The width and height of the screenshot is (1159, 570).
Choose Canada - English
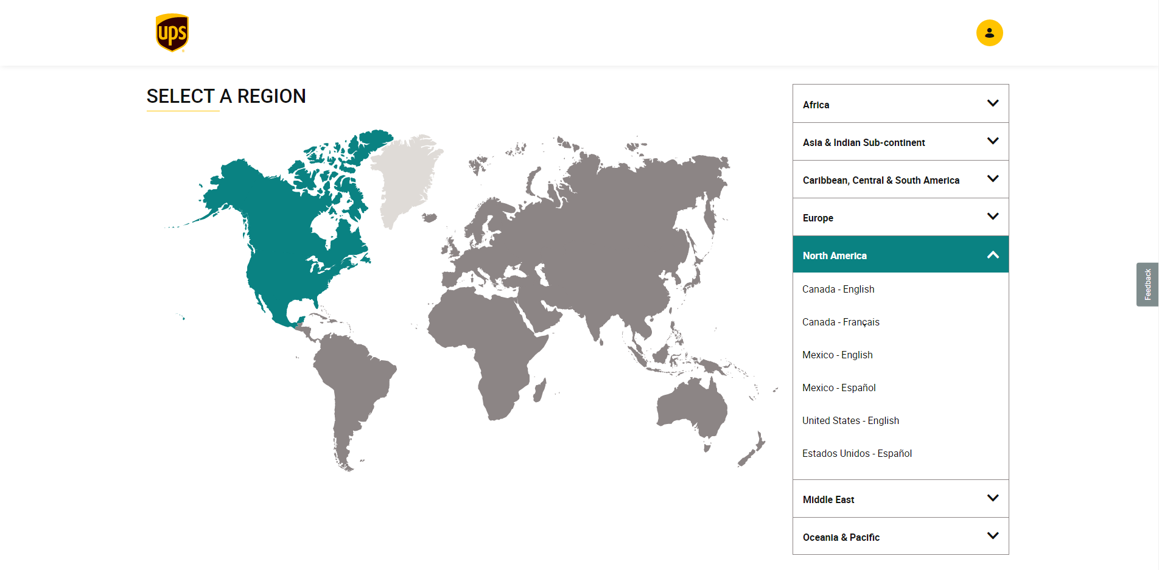coord(838,289)
